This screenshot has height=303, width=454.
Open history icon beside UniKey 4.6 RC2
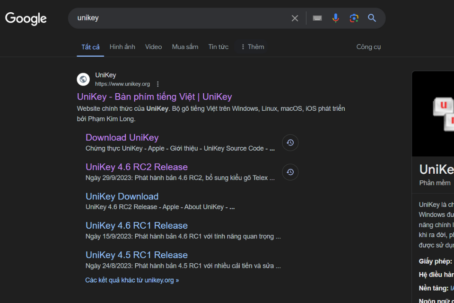[290, 172]
